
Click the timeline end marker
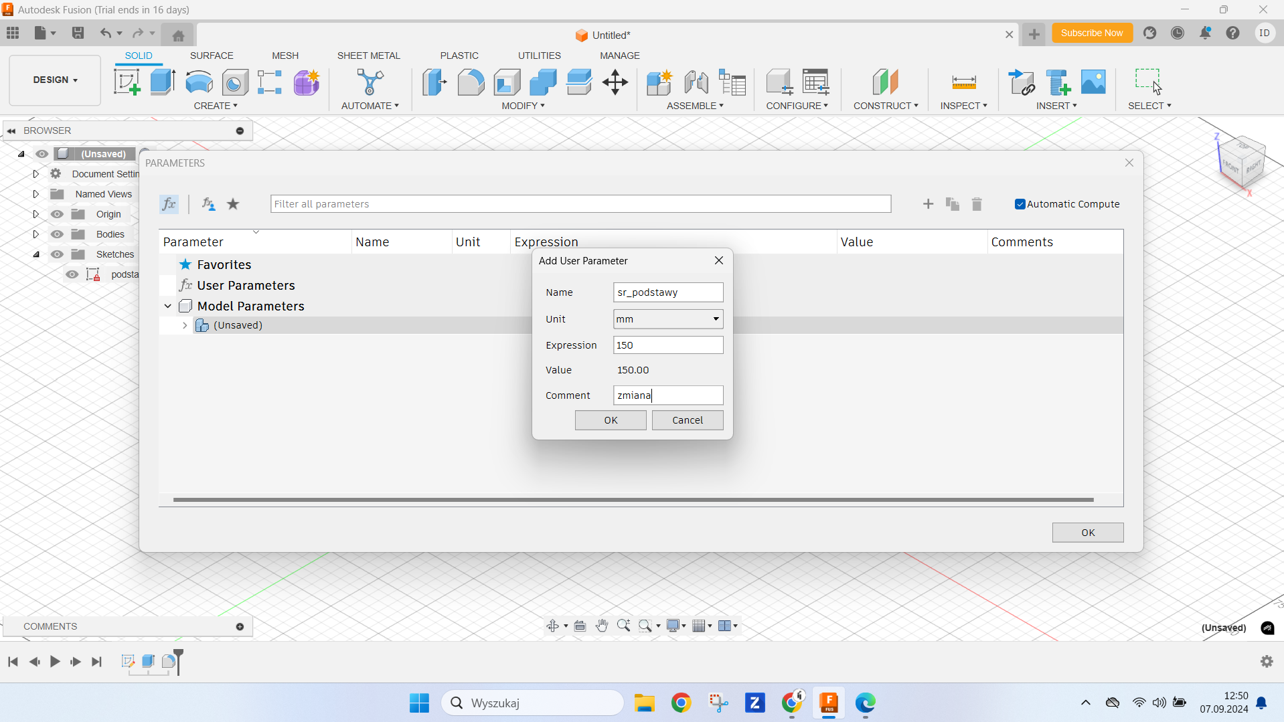point(178,661)
